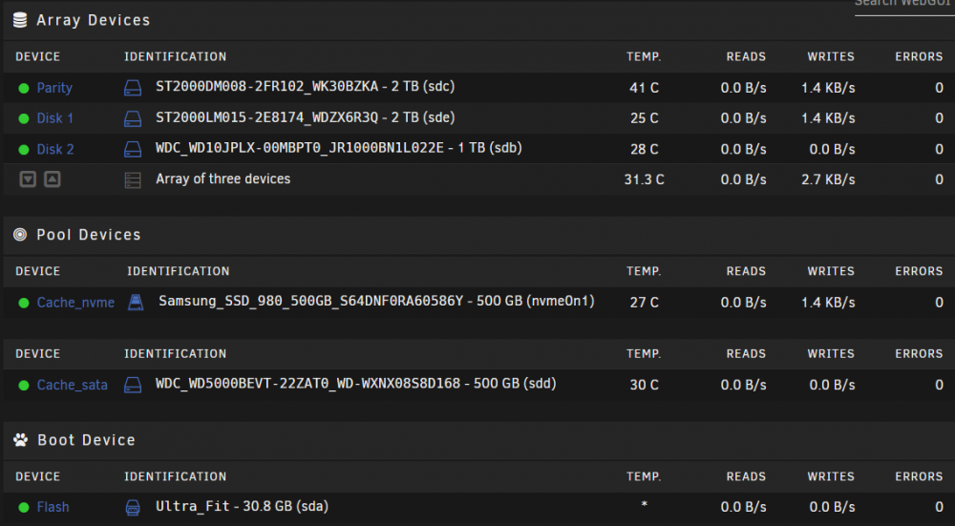The height and width of the screenshot is (526, 955).
Task: Click the errors count 0 for Disk 2
Action: coord(939,149)
